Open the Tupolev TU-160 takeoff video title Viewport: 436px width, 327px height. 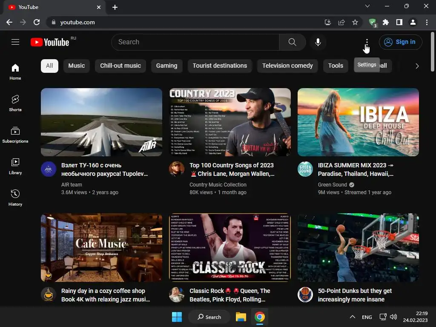(x=105, y=169)
